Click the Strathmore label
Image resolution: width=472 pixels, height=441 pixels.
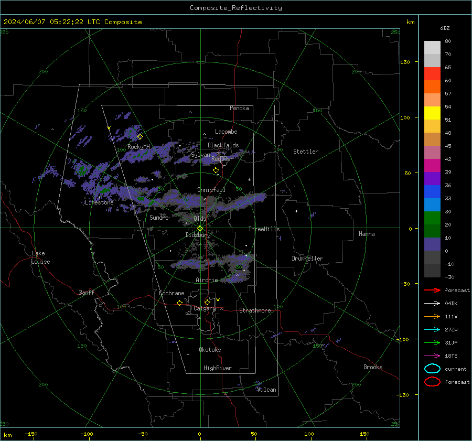255,310
